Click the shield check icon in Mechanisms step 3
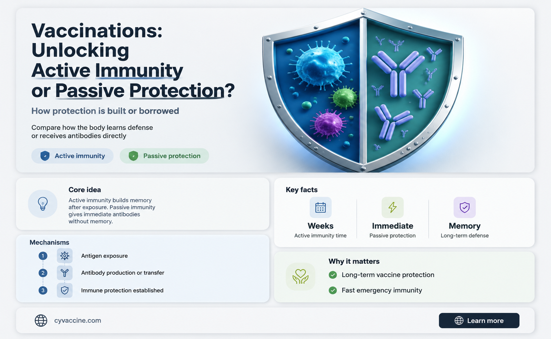The width and height of the screenshot is (551, 339). tap(65, 290)
